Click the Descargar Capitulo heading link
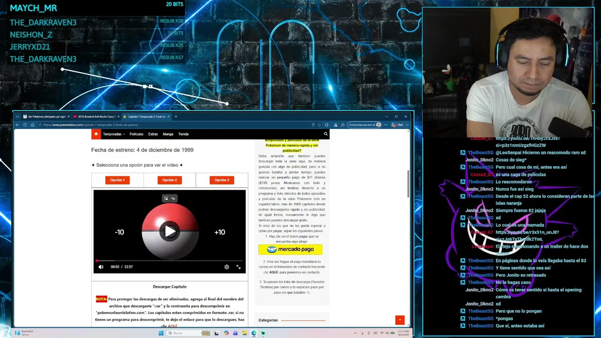 click(x=170, y=286)
